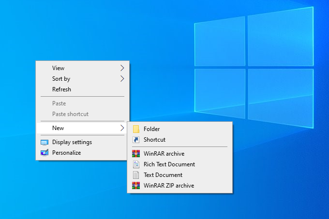Expand the View submenu arrow
The height and width of the screenshot is (219, 329).
[122, 68]
